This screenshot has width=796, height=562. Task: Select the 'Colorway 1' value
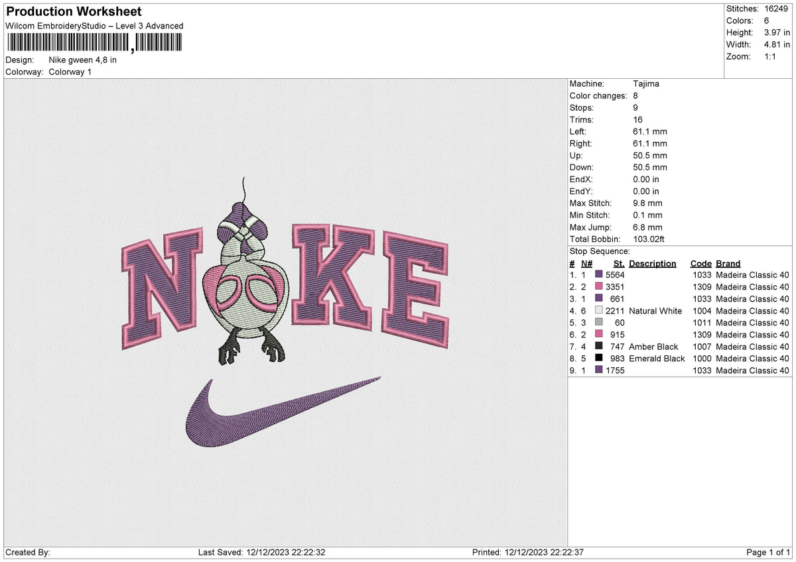pos(70,72)
